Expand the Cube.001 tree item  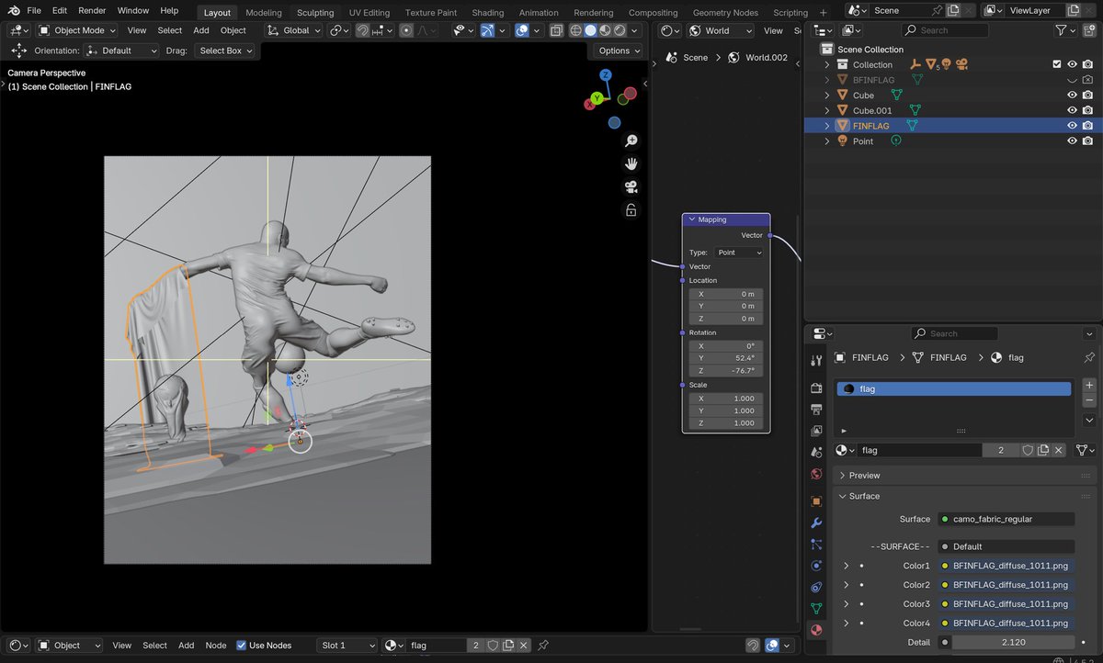point(826,110)
